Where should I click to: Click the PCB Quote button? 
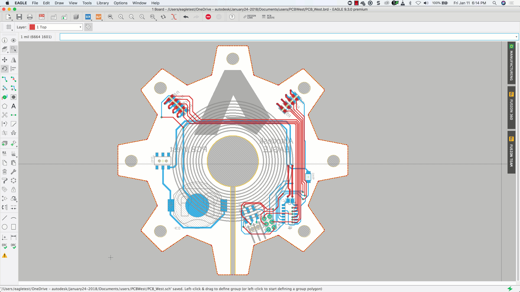[x=268, y=17]
